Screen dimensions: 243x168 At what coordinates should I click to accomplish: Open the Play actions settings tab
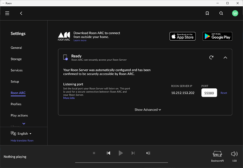[19, 115]
